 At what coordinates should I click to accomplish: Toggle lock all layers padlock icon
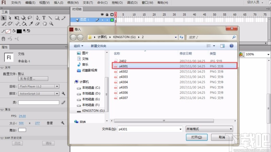(x=107, y=15)
